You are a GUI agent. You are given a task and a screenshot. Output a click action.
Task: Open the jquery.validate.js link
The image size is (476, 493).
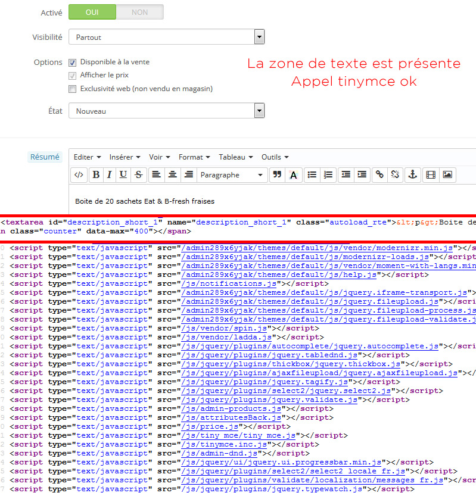point(269,400)
